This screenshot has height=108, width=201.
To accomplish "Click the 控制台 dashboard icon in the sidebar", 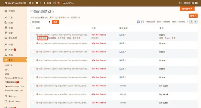I will pyautogui.click(x=6, y=11).
